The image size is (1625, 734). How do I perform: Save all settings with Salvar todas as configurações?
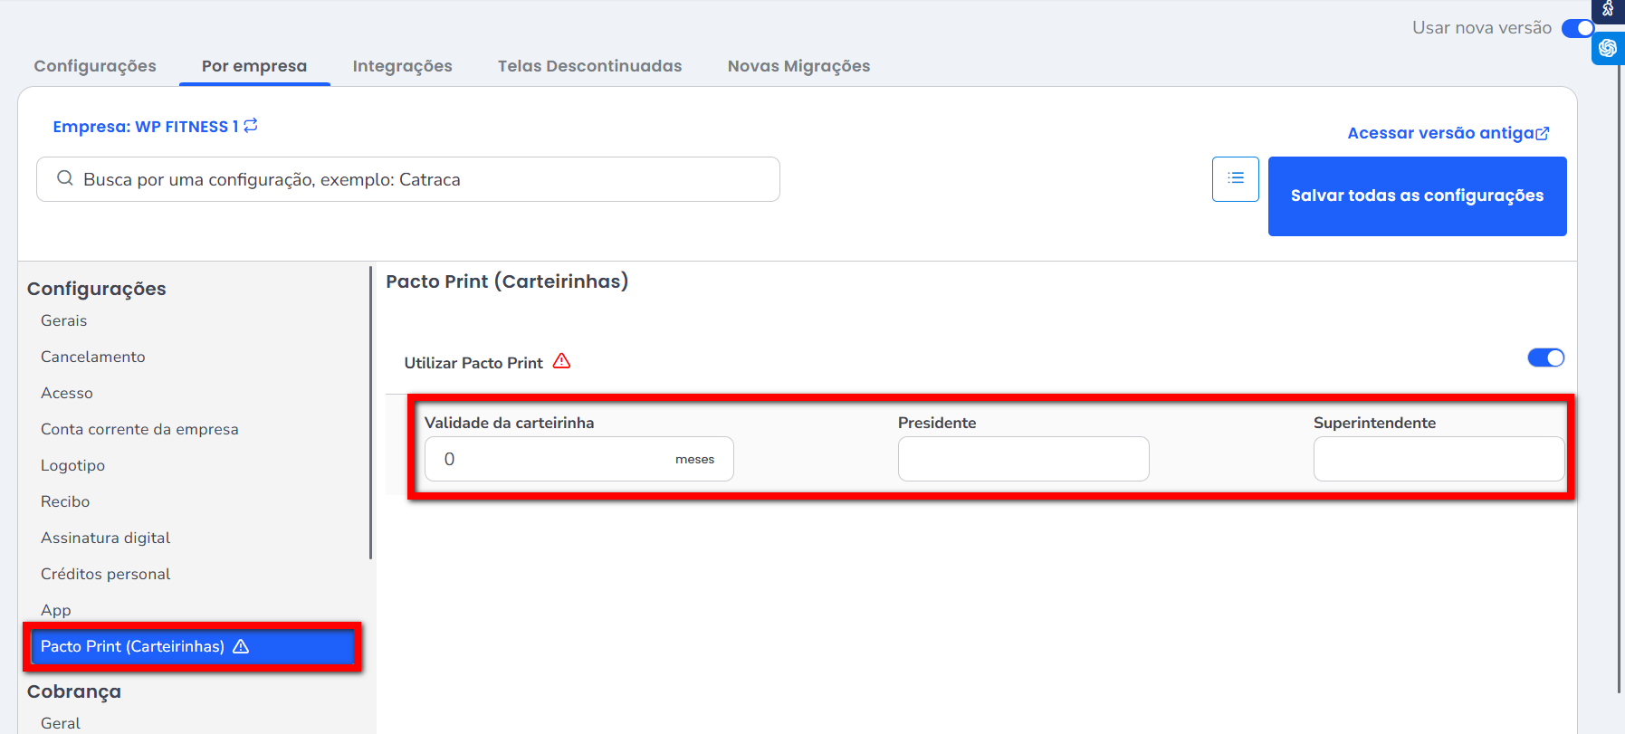(1417, 195)
